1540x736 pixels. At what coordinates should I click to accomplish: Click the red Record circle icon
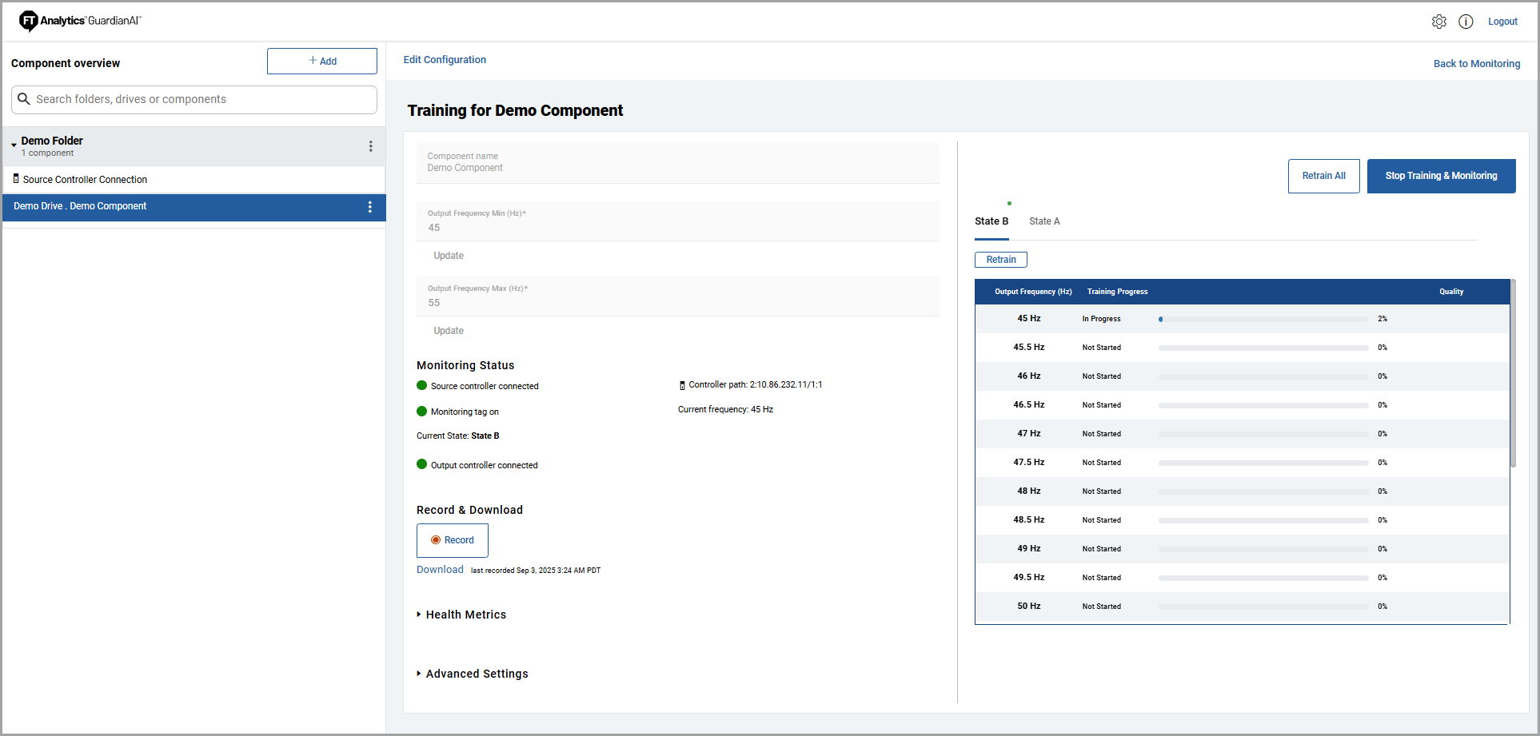[x=436, y=540]
